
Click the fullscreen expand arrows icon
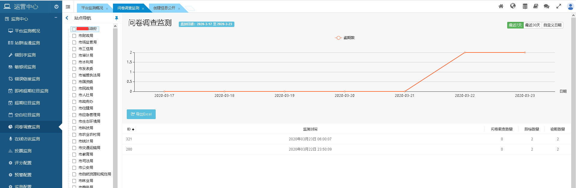[x=559, y=6]
